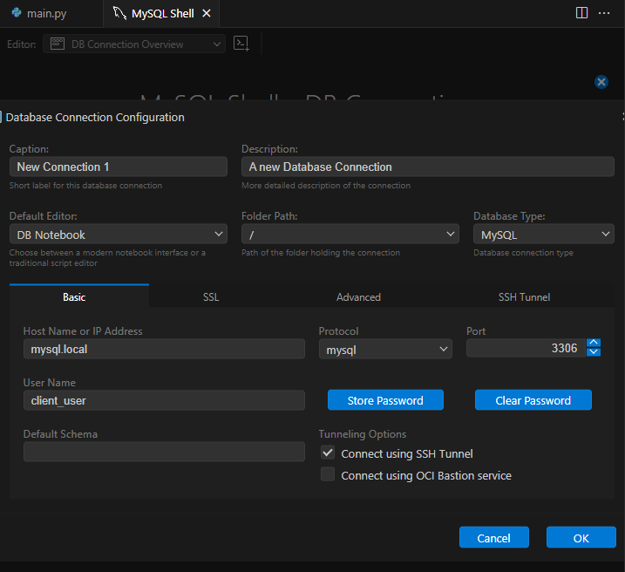The height and width of the screenshot is (572, 625).
Task: Enable Connect using OCI Bastion service
Action: (x=328, y=474)
